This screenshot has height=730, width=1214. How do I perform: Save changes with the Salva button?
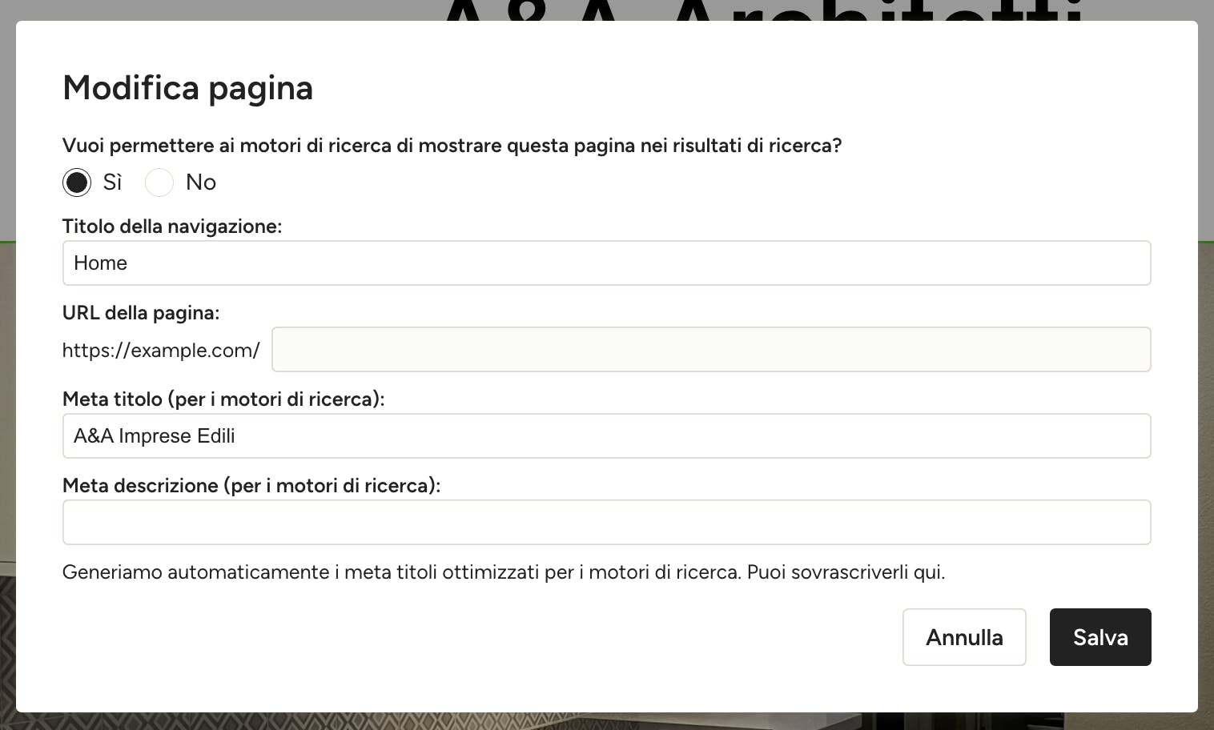pos(1100,637)
